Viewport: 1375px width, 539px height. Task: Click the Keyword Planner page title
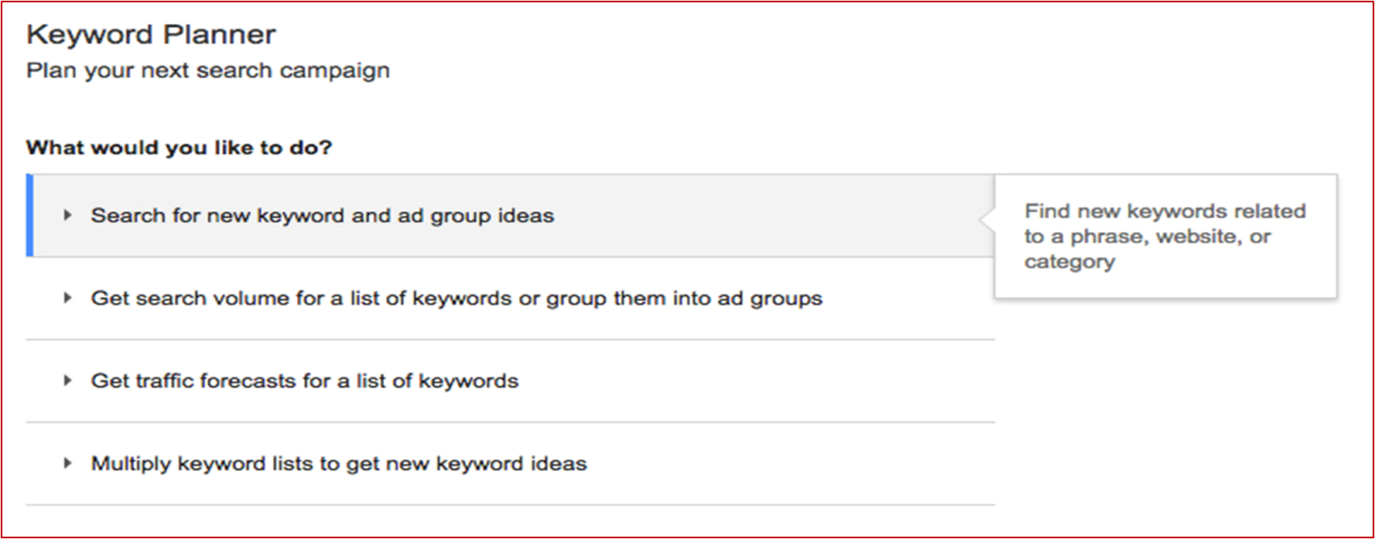(x=151, y=35)
